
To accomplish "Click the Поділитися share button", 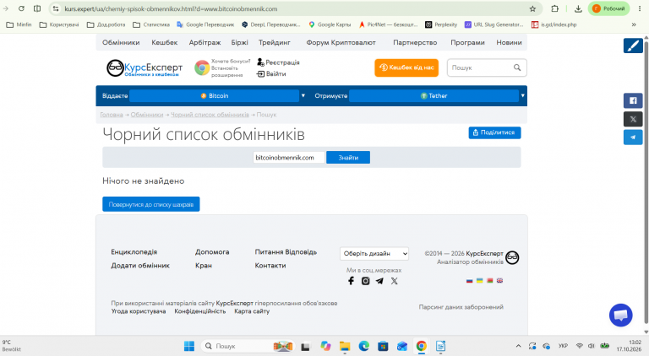I will tap(494, 132).
